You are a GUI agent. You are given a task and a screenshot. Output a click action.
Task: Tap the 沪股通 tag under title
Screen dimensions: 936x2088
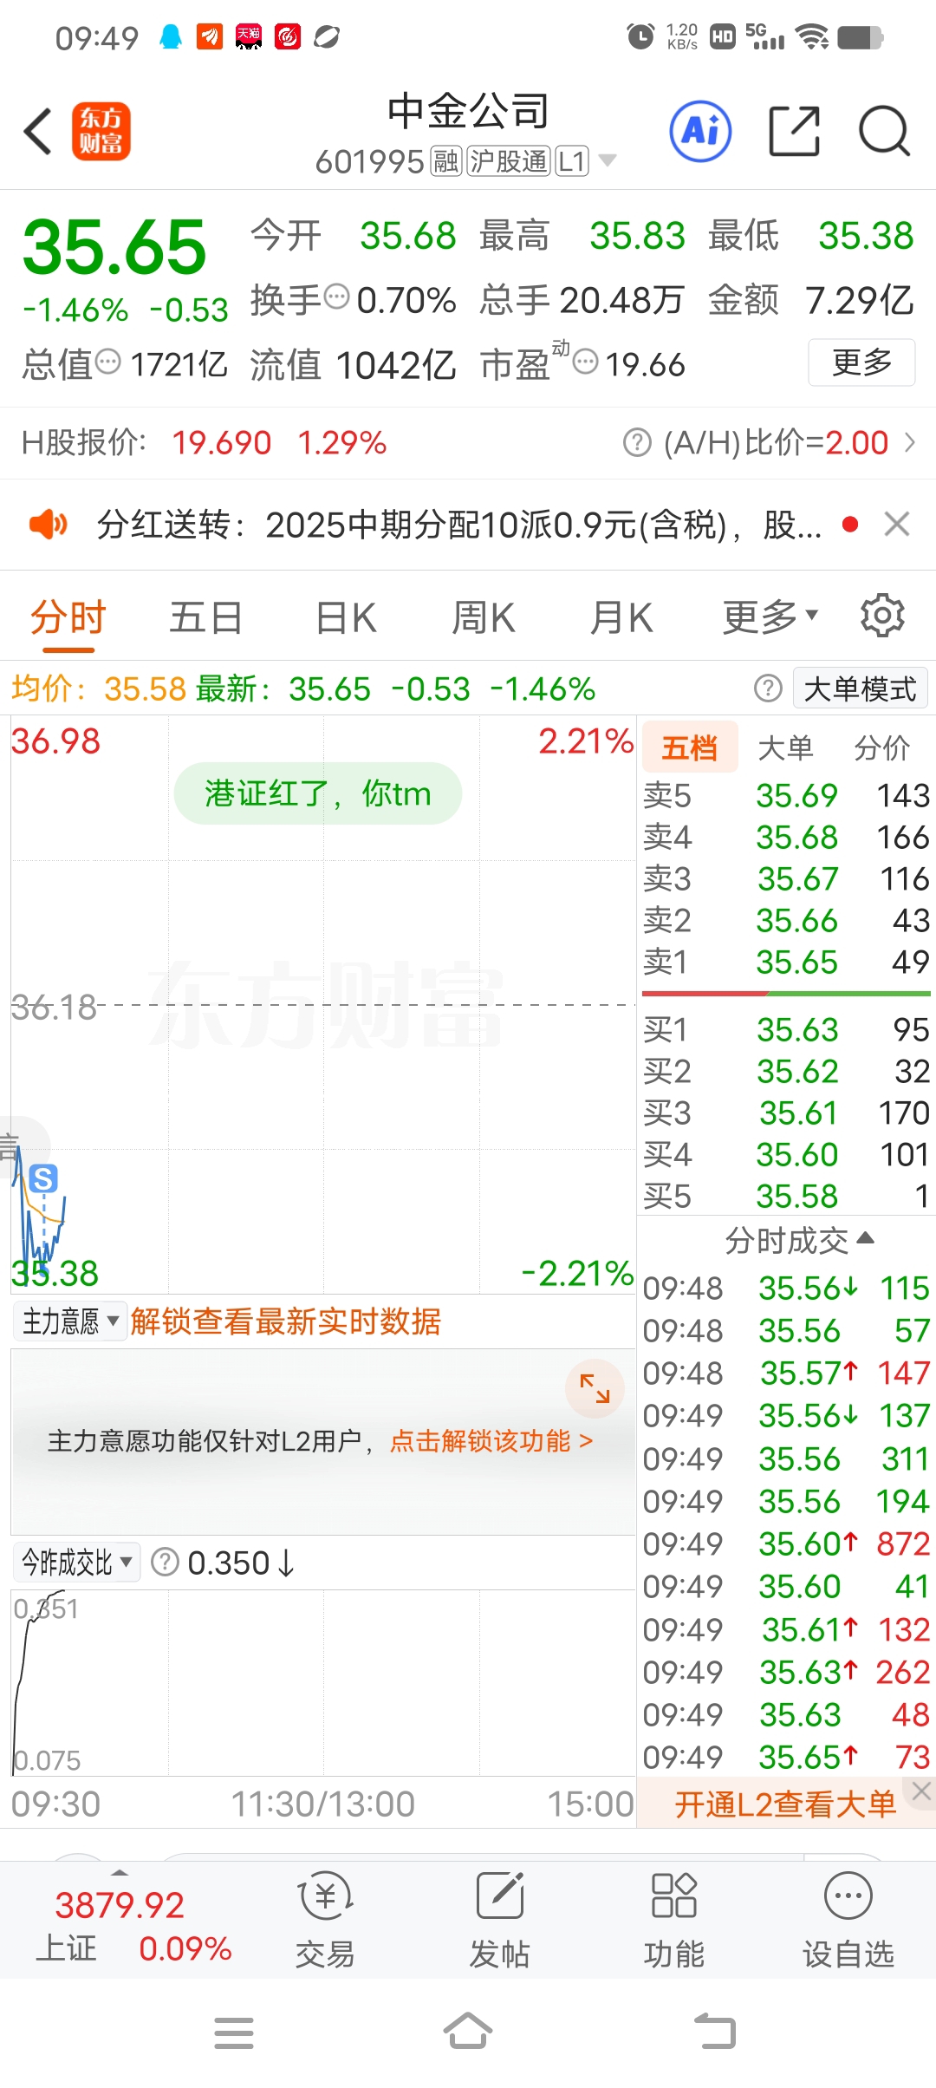coord(509,161)
